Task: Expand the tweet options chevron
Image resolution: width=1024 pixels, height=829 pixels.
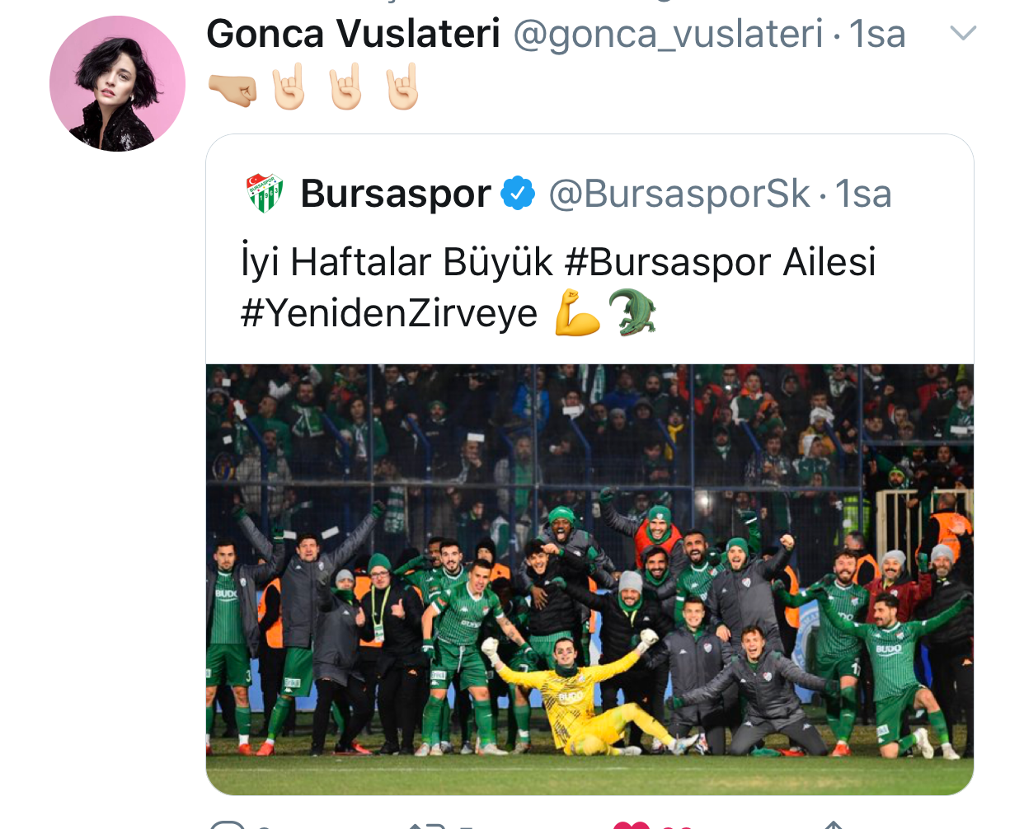Action: point(963,33)
